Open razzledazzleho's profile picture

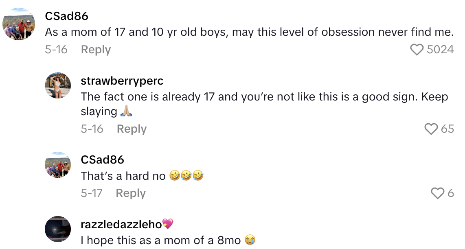58,229
